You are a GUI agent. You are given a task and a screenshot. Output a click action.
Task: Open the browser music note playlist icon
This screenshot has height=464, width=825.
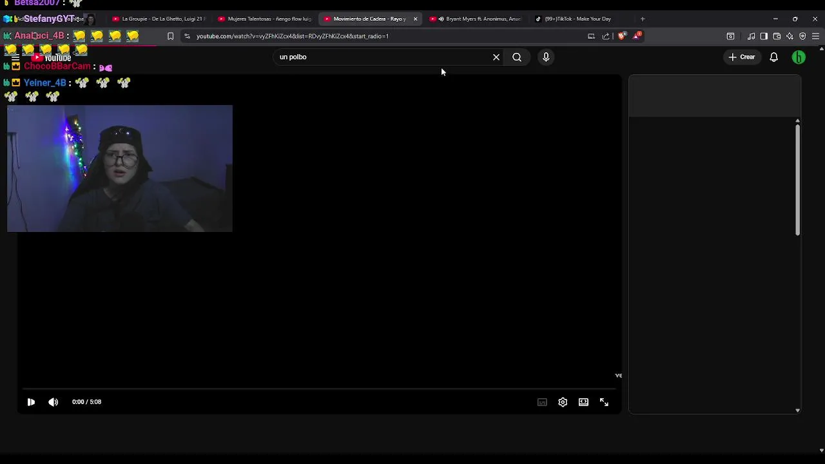coord(751,36)
